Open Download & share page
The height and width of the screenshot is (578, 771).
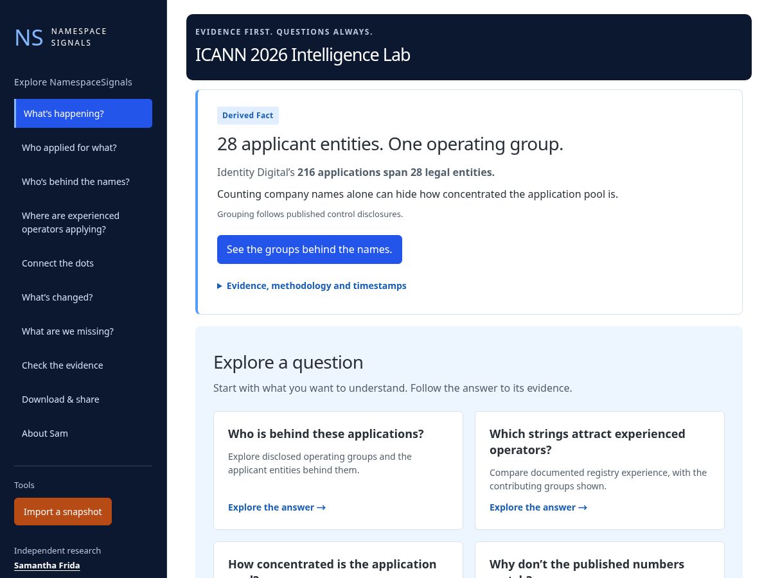(x=84, y=399)
